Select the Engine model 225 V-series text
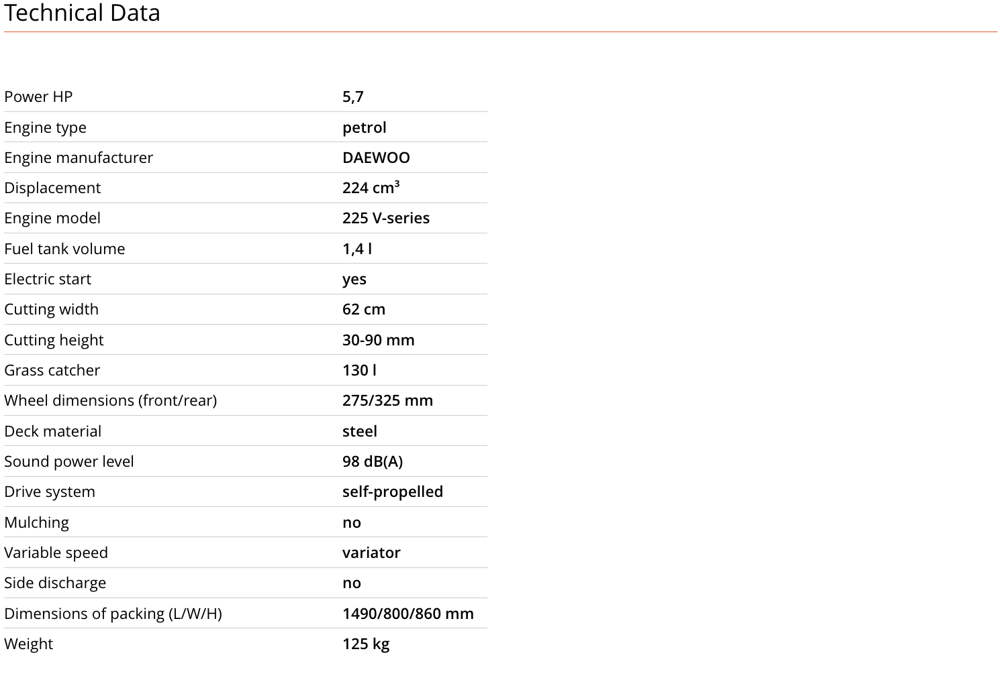Image resolution: width=1003 pixels, height=680 pixels. coord(386,218)
